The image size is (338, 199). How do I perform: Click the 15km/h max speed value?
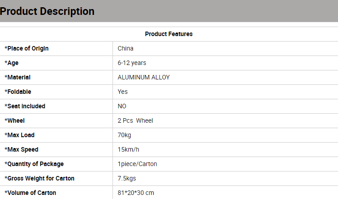(x=128, y=149)
